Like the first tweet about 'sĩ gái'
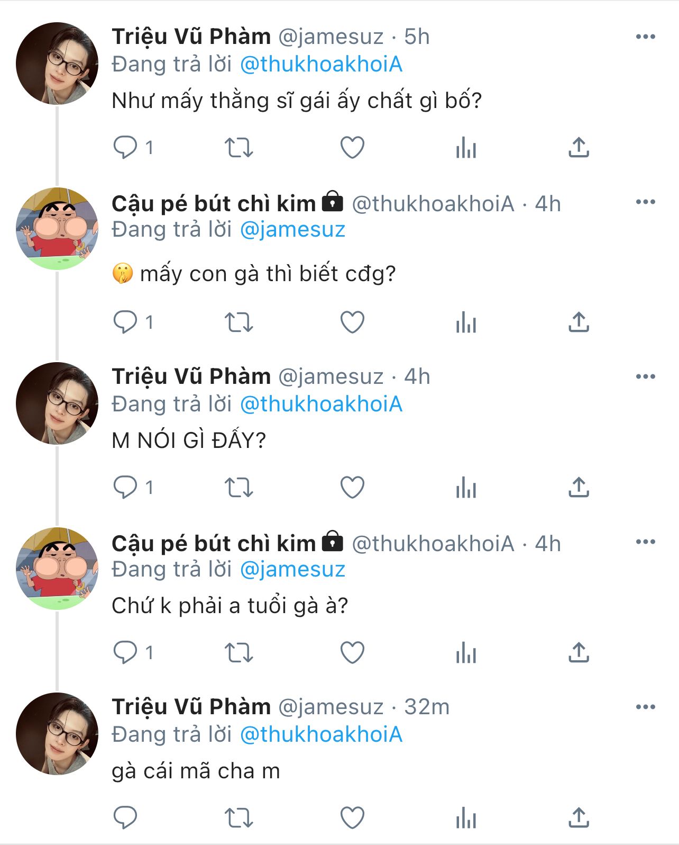 click(x=352, y=147)
